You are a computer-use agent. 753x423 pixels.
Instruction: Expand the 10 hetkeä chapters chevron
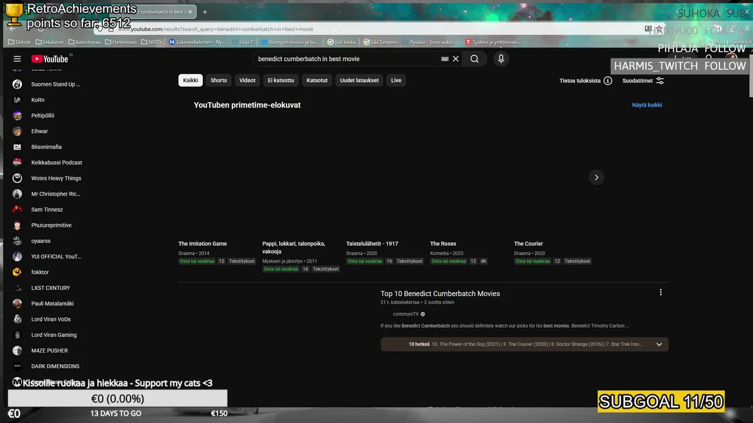point(659,344)
